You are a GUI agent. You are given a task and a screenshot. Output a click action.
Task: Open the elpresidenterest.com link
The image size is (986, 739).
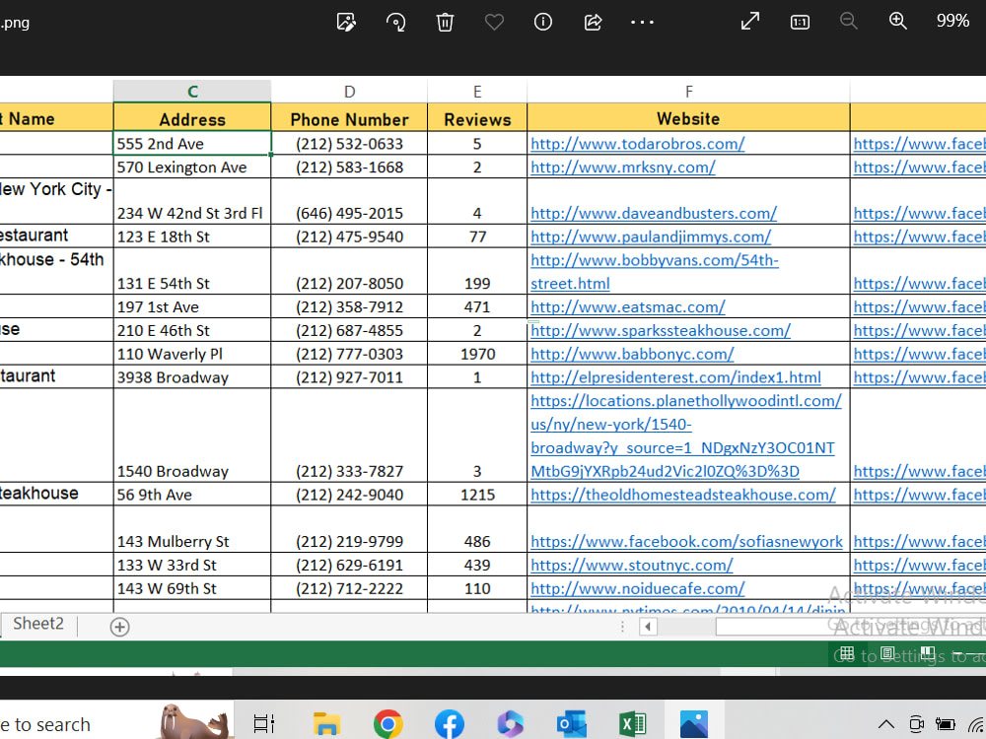[676, 377]
